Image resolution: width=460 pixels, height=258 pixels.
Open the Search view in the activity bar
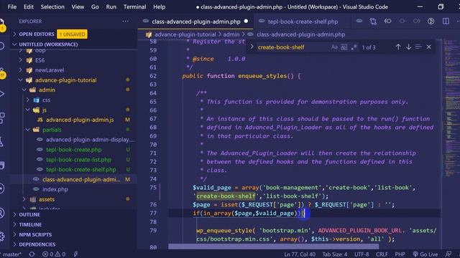[1, 46]
